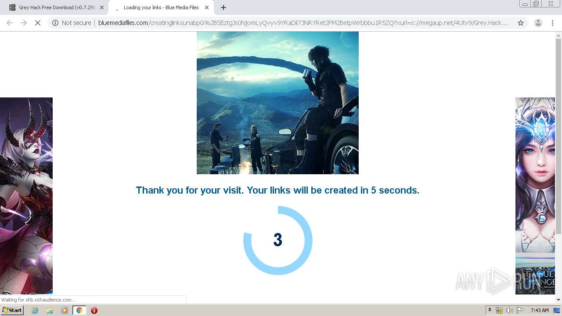Close the Blue Media Files tab
562x316 pixels.
207,7
